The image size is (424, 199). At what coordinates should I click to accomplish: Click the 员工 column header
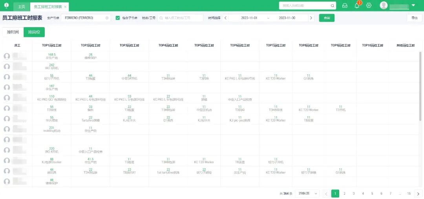pos(17,46)
